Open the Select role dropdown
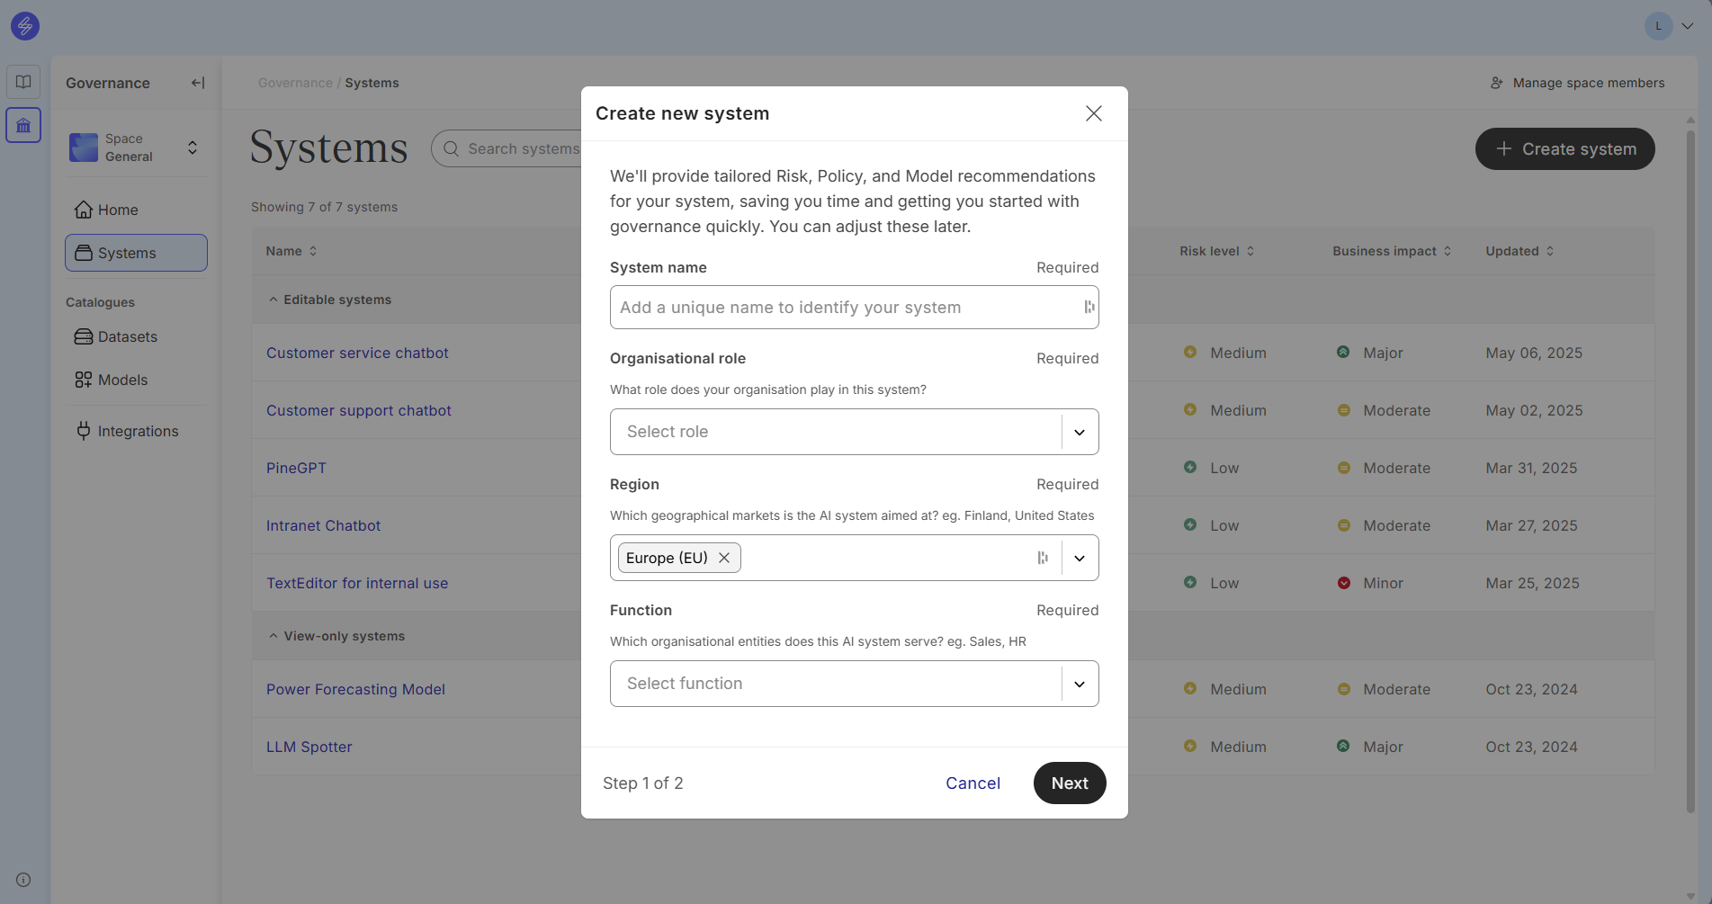The image size is (1712, 904). click(x=853, y=432)
